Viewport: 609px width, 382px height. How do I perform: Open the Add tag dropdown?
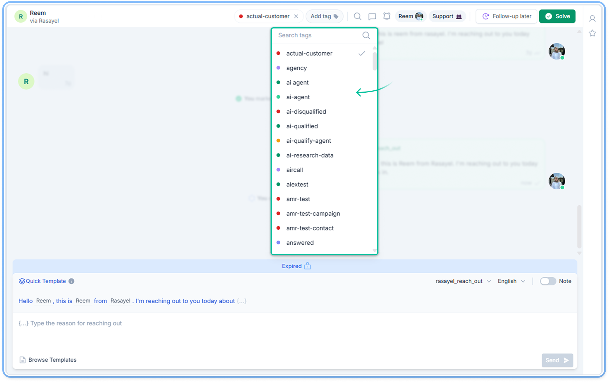[324, 16]
